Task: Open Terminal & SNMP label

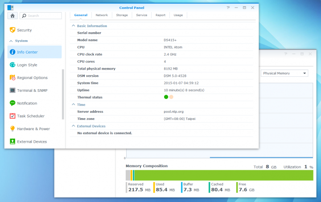Action: pyautogui.click(x=32, y=91)
